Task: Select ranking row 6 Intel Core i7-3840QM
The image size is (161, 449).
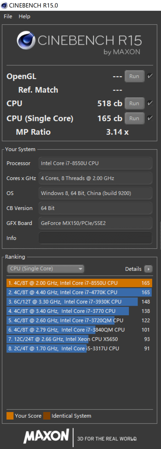Action: click(x=79, y=330)
